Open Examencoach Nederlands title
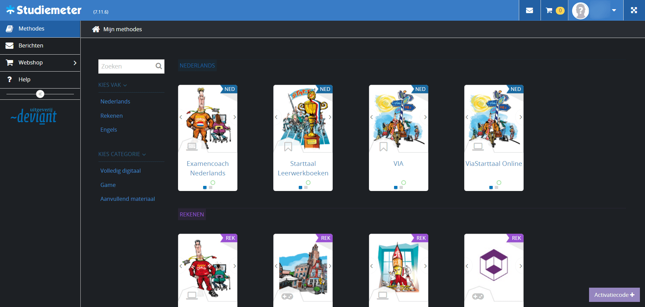This screenshot has width=645, height=307. click(208, 168)
